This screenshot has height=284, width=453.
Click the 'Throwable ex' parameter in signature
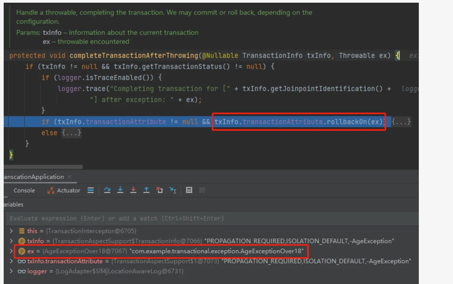tap(363, 56)
